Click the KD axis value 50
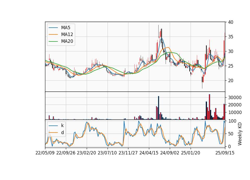The height and width of the screenshot is (180, 250). (230, 134)
